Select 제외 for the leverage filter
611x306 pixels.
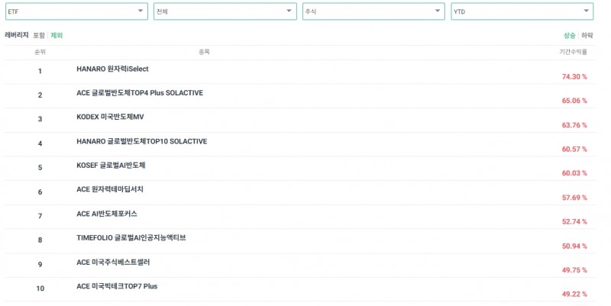click(57, 35)
